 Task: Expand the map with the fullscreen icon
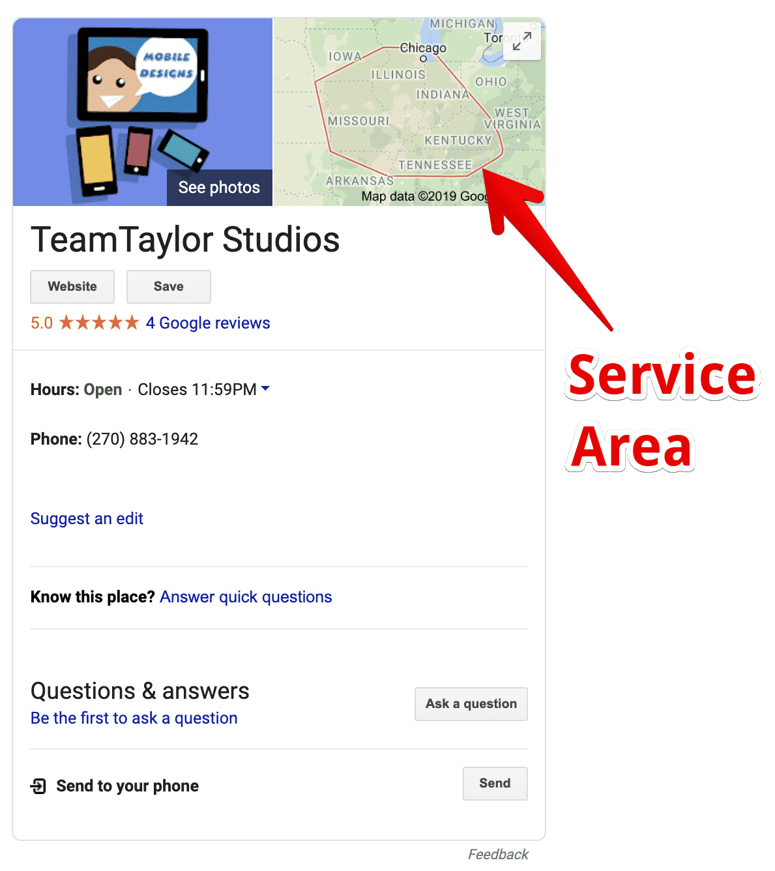pos(522,41)
